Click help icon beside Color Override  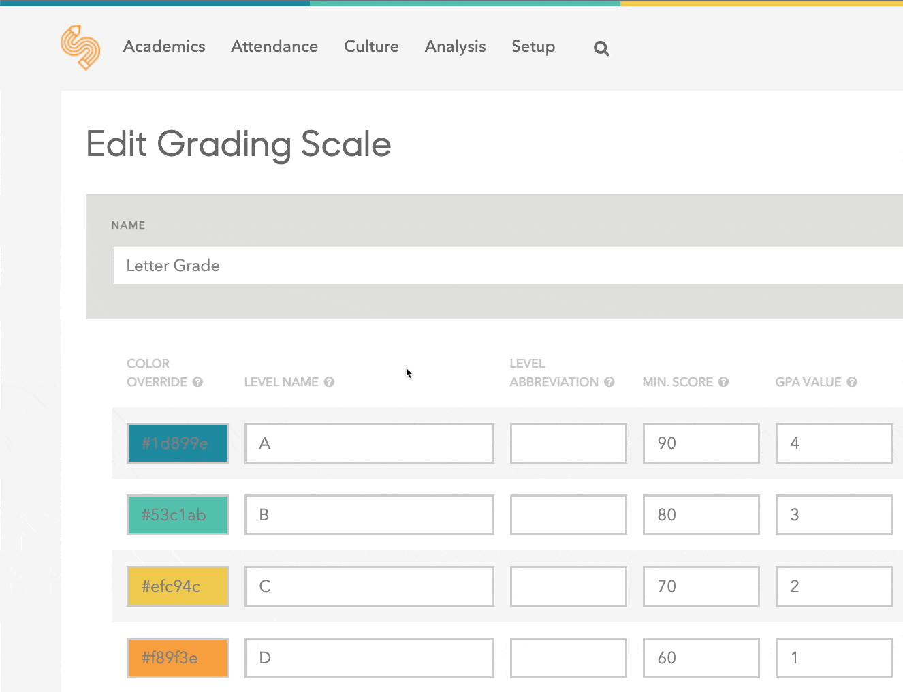(x=197, y=382)
